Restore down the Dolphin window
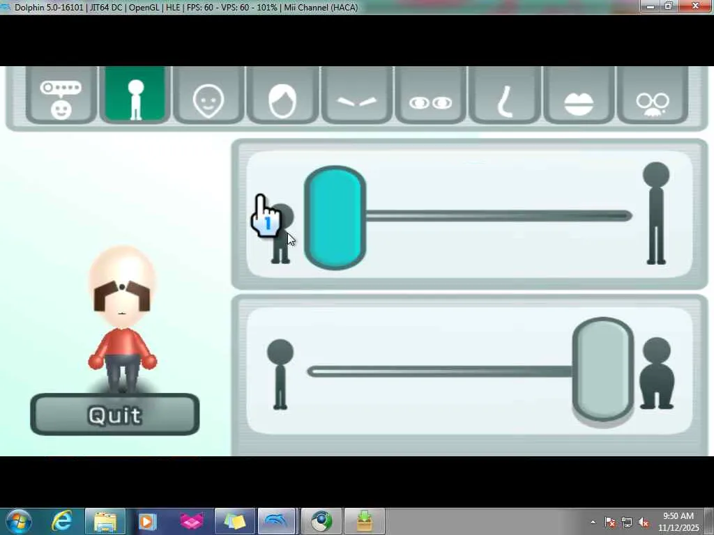 click(669, 6)
